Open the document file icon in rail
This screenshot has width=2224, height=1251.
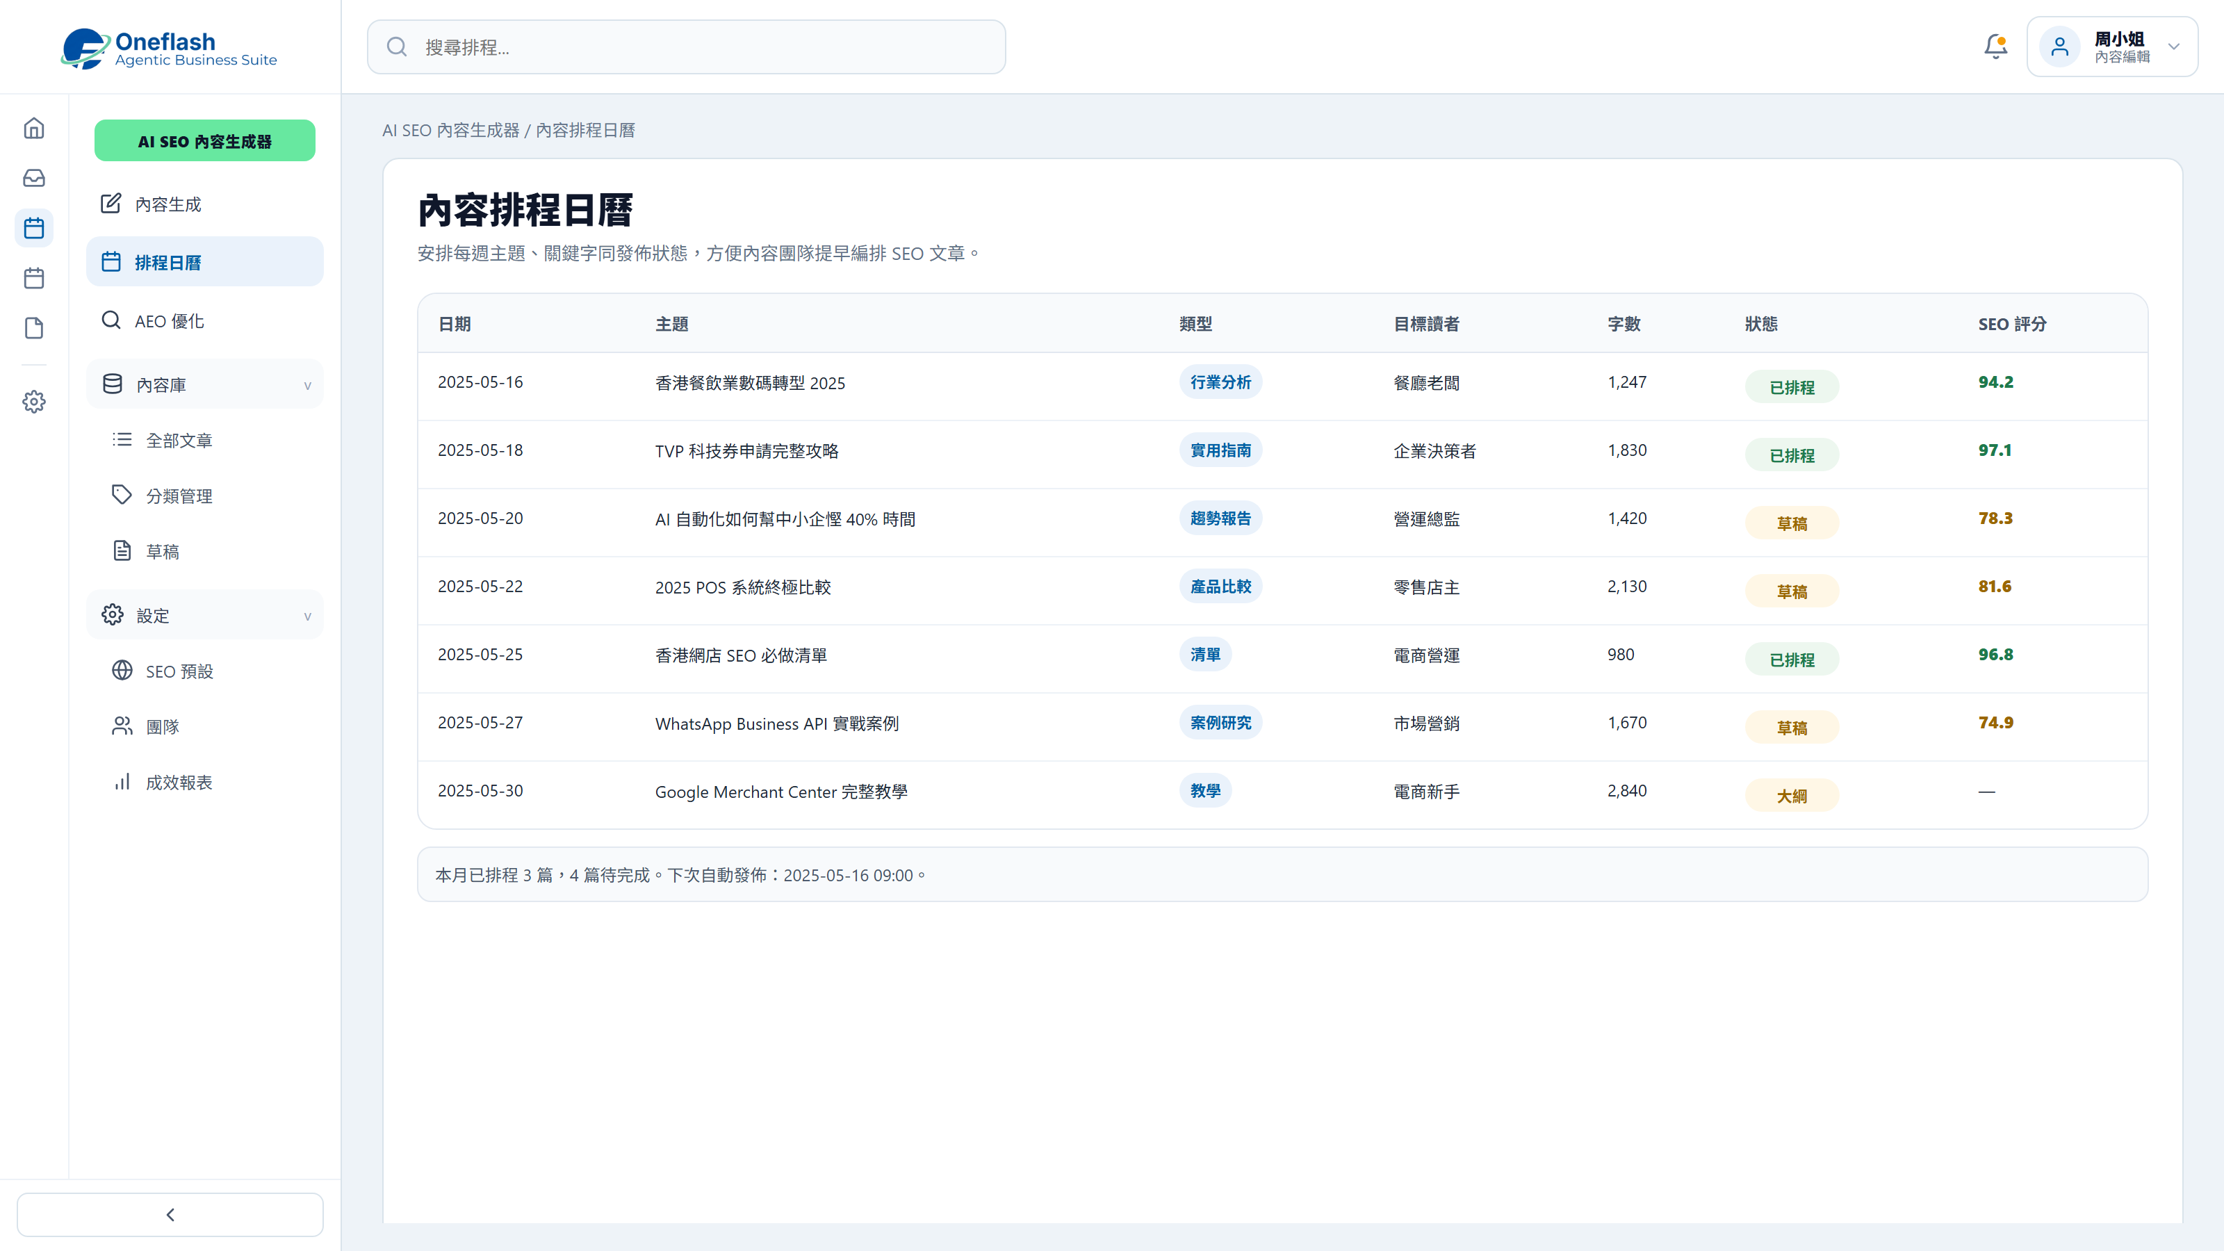(33, 328)
